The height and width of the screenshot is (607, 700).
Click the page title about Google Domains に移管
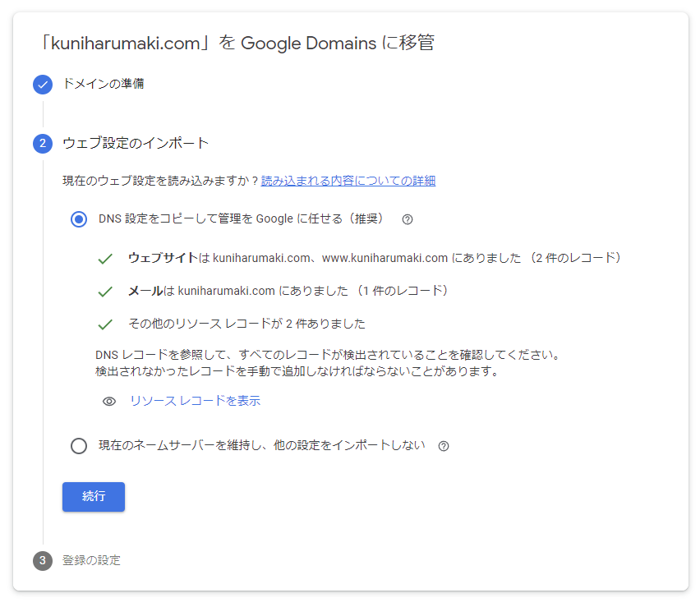tap(237, 44)
